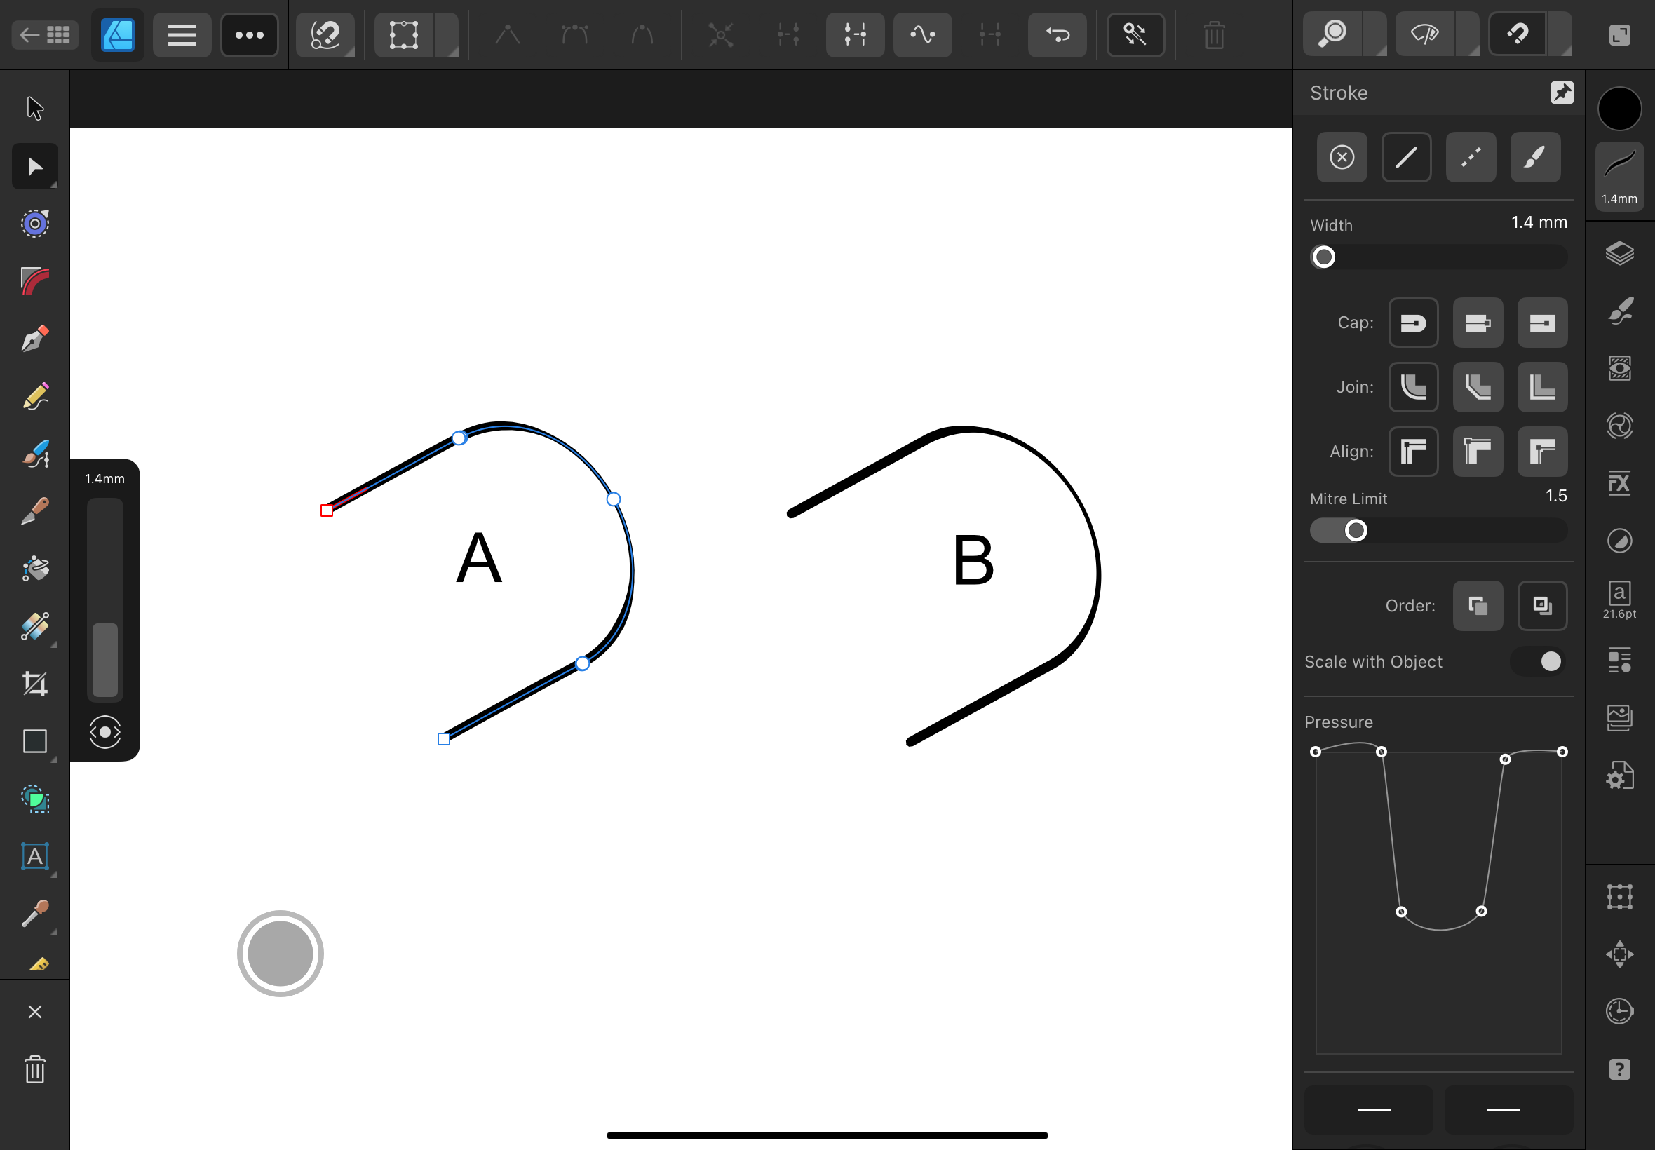Pin the Stroke panel
Screen dimensions: 1655x1150
[x=1562, y=93]
